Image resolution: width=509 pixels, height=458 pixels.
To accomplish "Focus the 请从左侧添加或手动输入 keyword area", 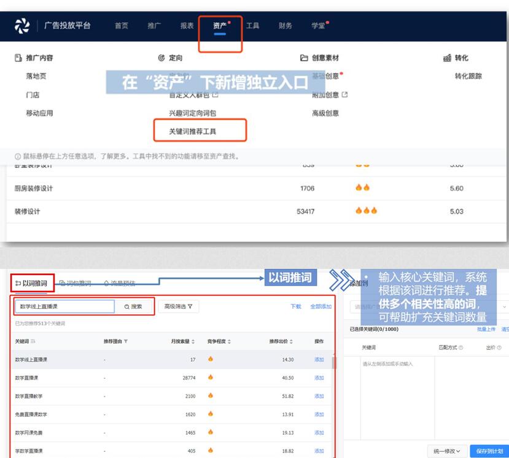I will point(397,398).
